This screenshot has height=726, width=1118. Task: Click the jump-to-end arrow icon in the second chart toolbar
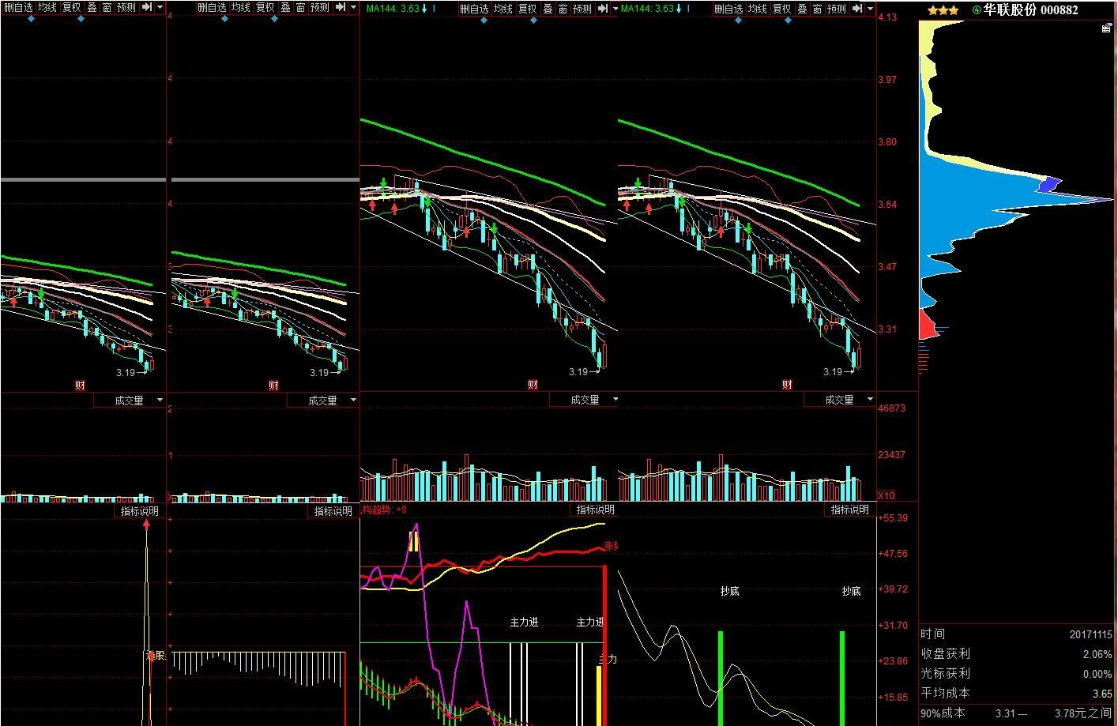[x=341, y=8]
